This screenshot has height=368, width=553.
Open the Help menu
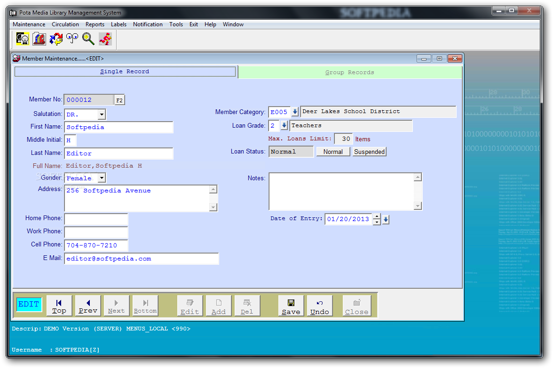click(210, 24)
